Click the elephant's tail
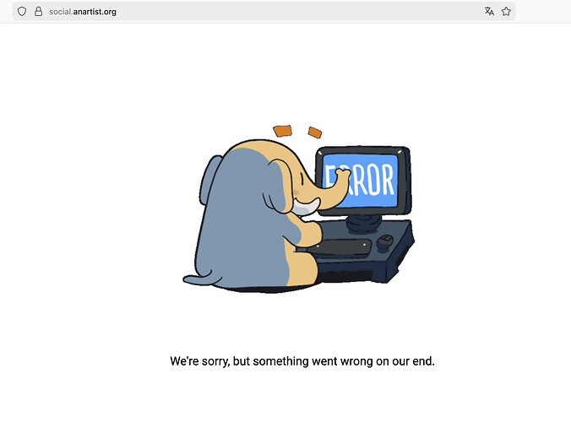 197,279
